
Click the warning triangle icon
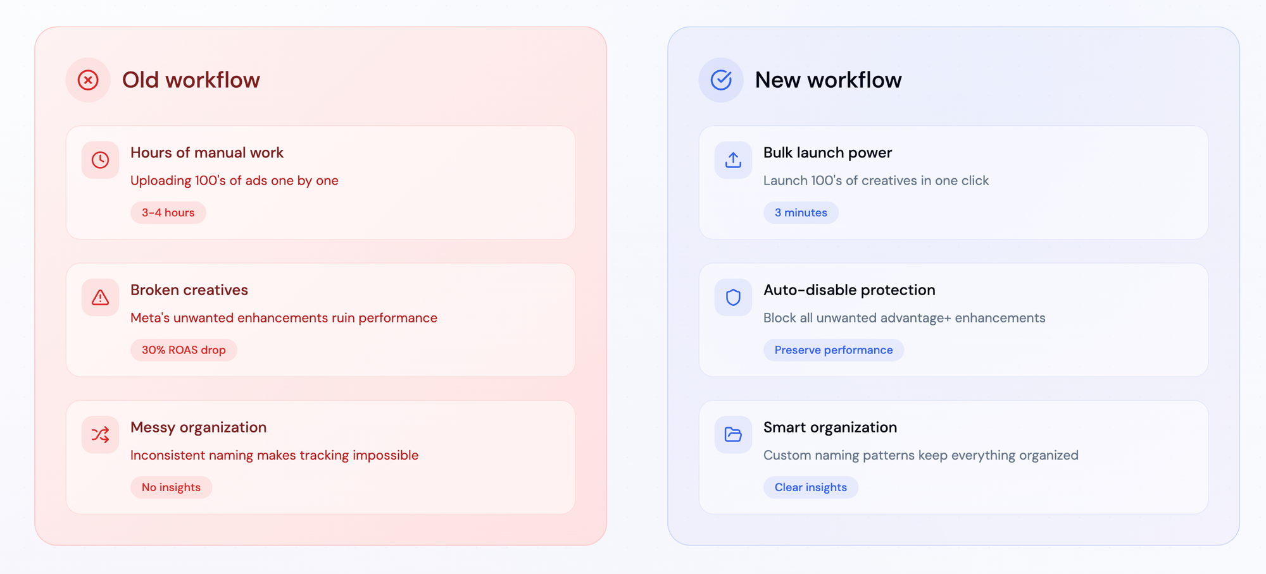click(100, 297)
